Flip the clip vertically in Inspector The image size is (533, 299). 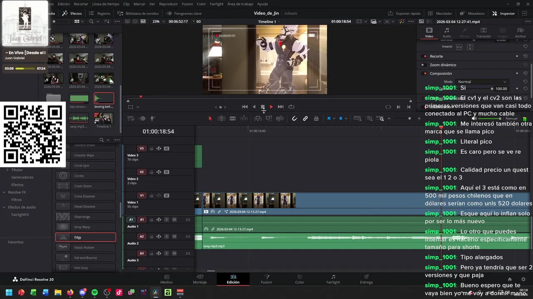pyautogui.click(x=470, y=47)
